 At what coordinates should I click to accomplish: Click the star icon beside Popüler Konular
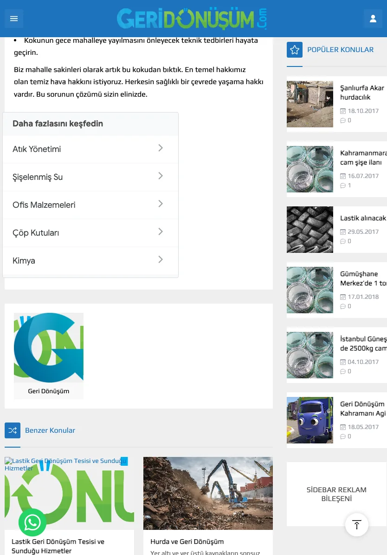(x=295, y=50)
